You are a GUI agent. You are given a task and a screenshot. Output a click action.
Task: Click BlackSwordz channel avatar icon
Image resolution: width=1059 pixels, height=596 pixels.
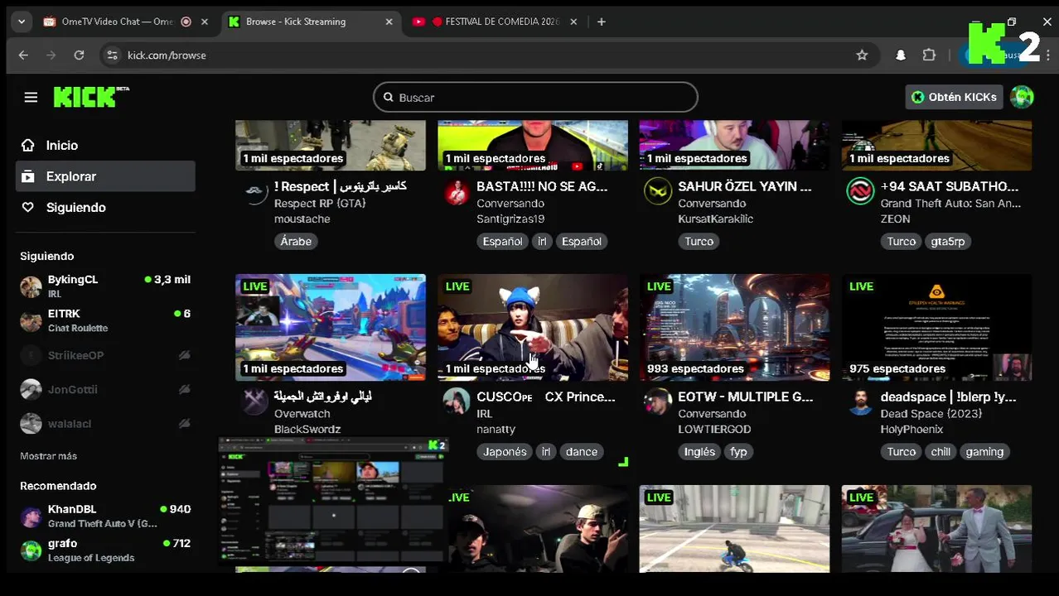point(254,401)
